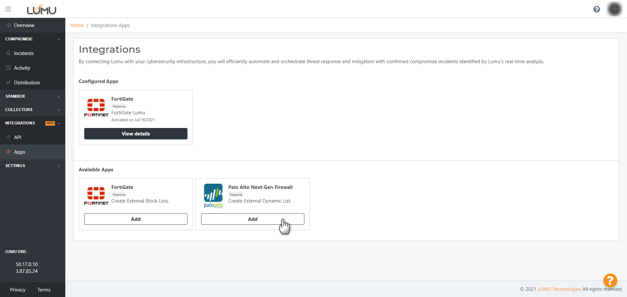The width and height of the screenshot is (627, 297).
Task: Collapse the Compromise sidebar section
Action: 33,39
